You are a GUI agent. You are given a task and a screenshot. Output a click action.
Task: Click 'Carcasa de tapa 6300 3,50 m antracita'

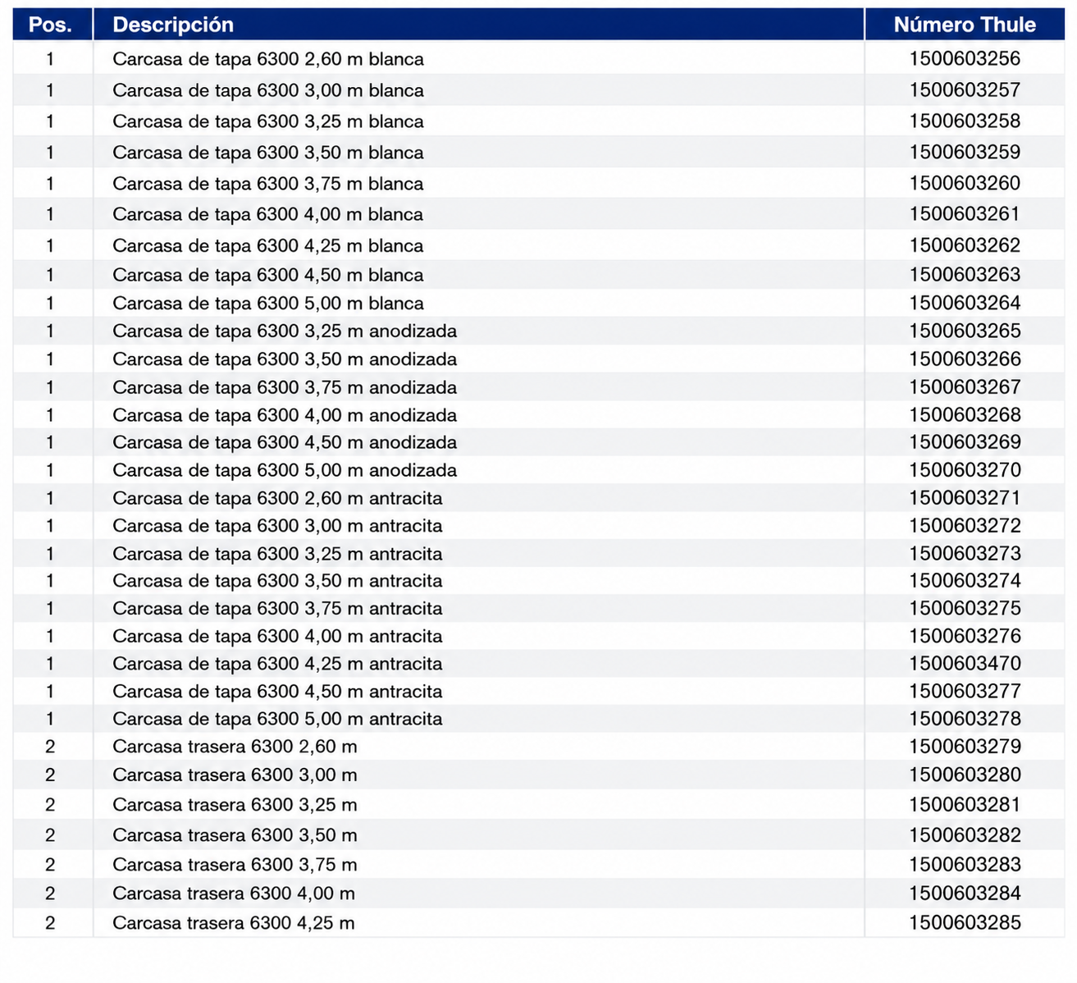click(x=277, y=581)
